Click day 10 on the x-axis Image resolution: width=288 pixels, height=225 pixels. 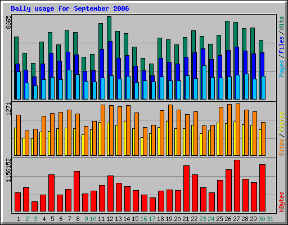click(93, 219)
